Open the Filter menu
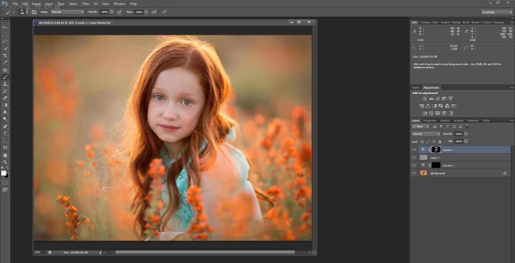Image resolution: width=515 pixels, height=263 pixels. coord(86,4)
